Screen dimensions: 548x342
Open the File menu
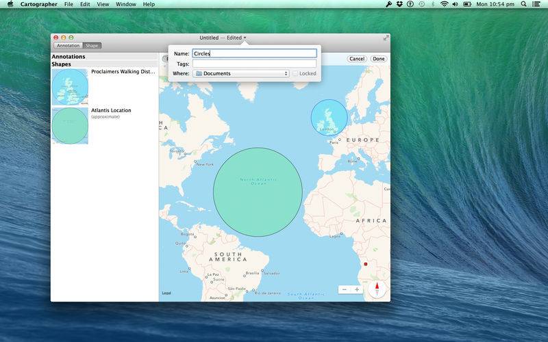point(69,4)
